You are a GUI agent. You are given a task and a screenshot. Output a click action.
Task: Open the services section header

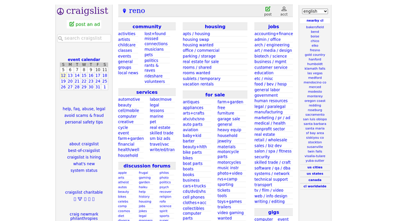click(x=147, y=92)
